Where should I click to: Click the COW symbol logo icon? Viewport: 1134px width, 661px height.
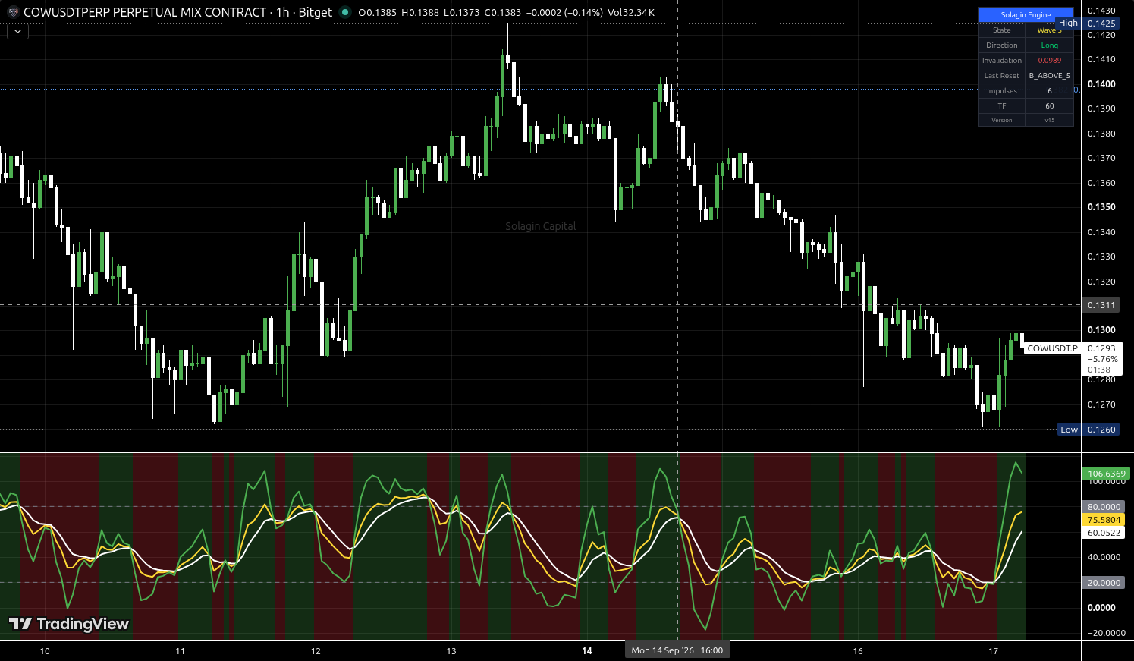click(13, 12)
